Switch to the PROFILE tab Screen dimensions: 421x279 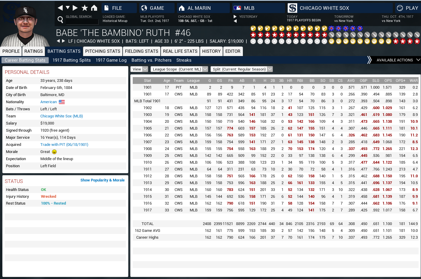point(11,51)
